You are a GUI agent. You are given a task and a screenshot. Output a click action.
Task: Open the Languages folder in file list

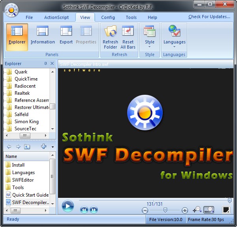(x=23, y=173)
